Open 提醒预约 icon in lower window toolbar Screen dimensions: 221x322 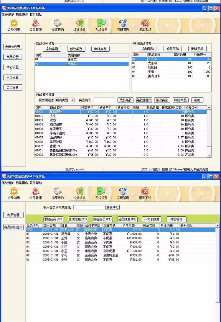click(58, 193)
